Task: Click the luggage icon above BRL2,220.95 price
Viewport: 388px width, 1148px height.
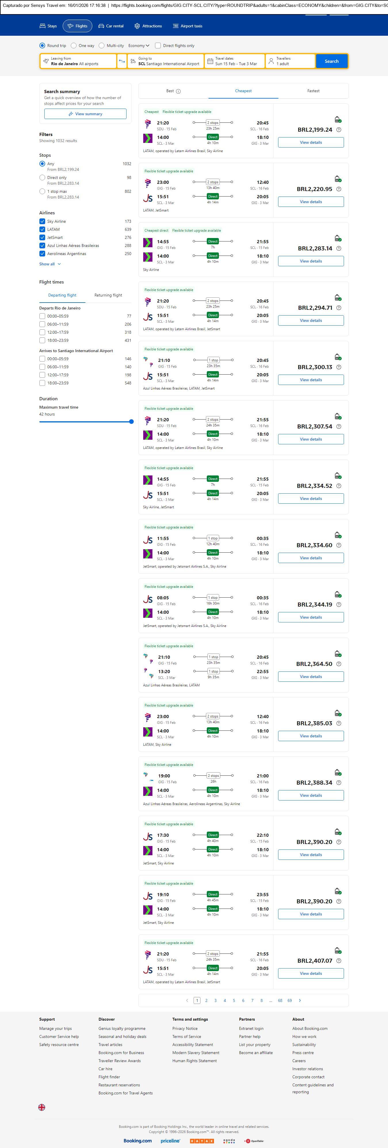Action: (x=338, y=179)
